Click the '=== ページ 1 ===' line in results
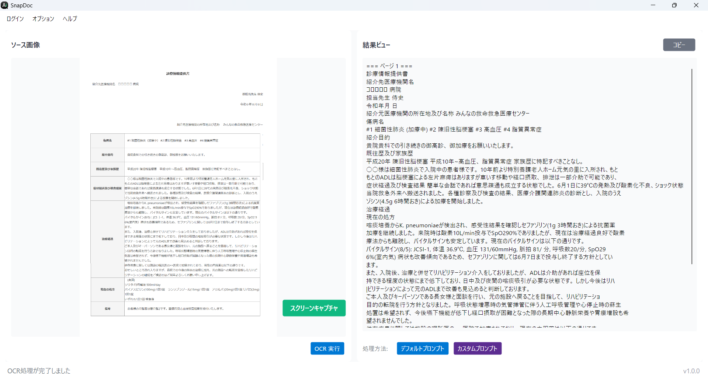 pyautogui.click(x=389, y=66)
